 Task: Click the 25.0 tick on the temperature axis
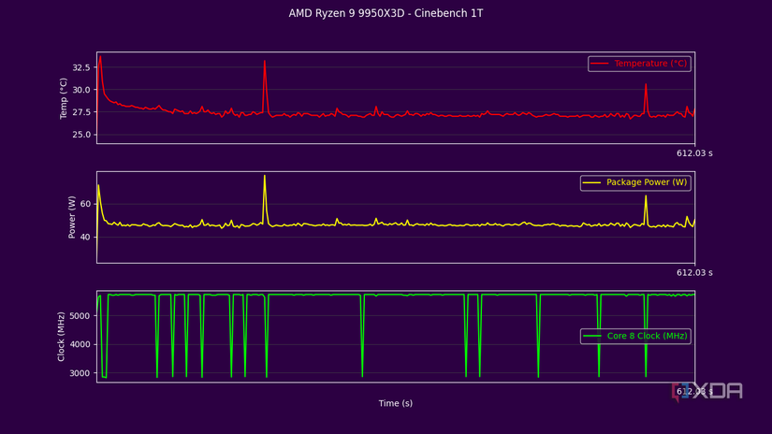(81, 135)
